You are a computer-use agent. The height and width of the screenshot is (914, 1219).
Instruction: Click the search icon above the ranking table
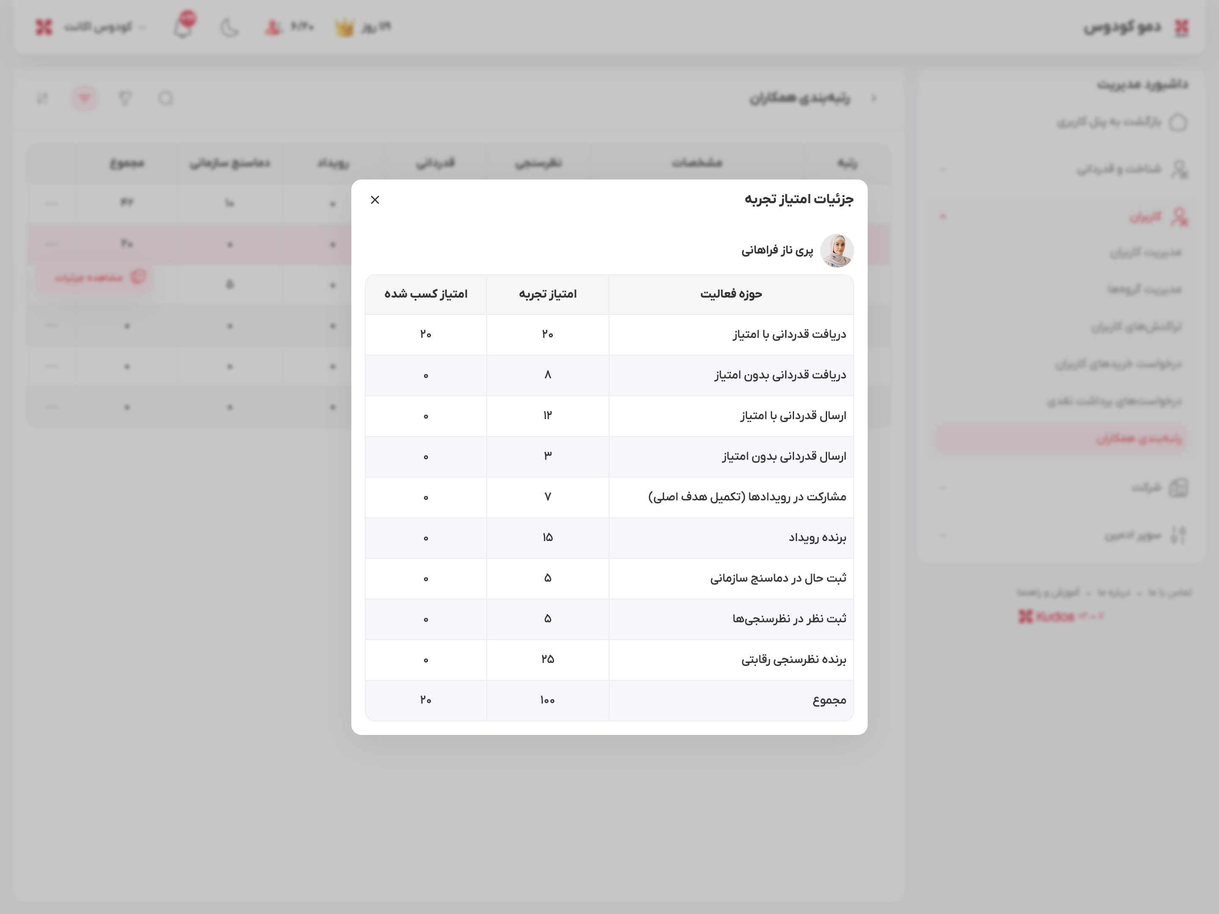point(165,99)
